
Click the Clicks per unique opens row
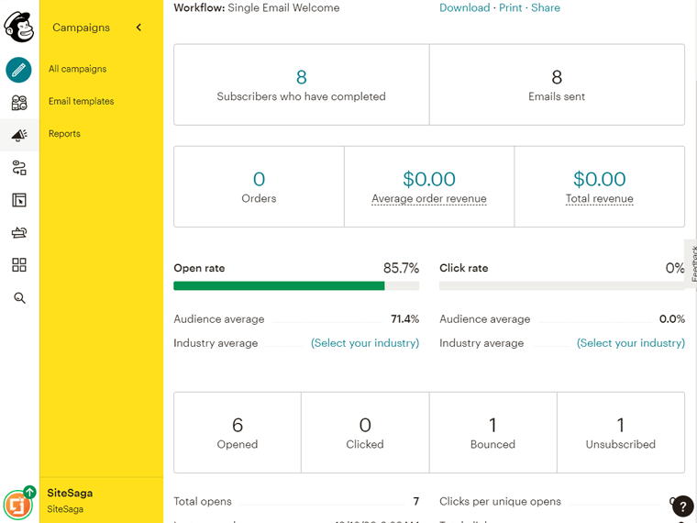[562, 501]
